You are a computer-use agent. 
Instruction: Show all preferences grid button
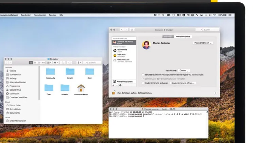[x=132, y=30]
